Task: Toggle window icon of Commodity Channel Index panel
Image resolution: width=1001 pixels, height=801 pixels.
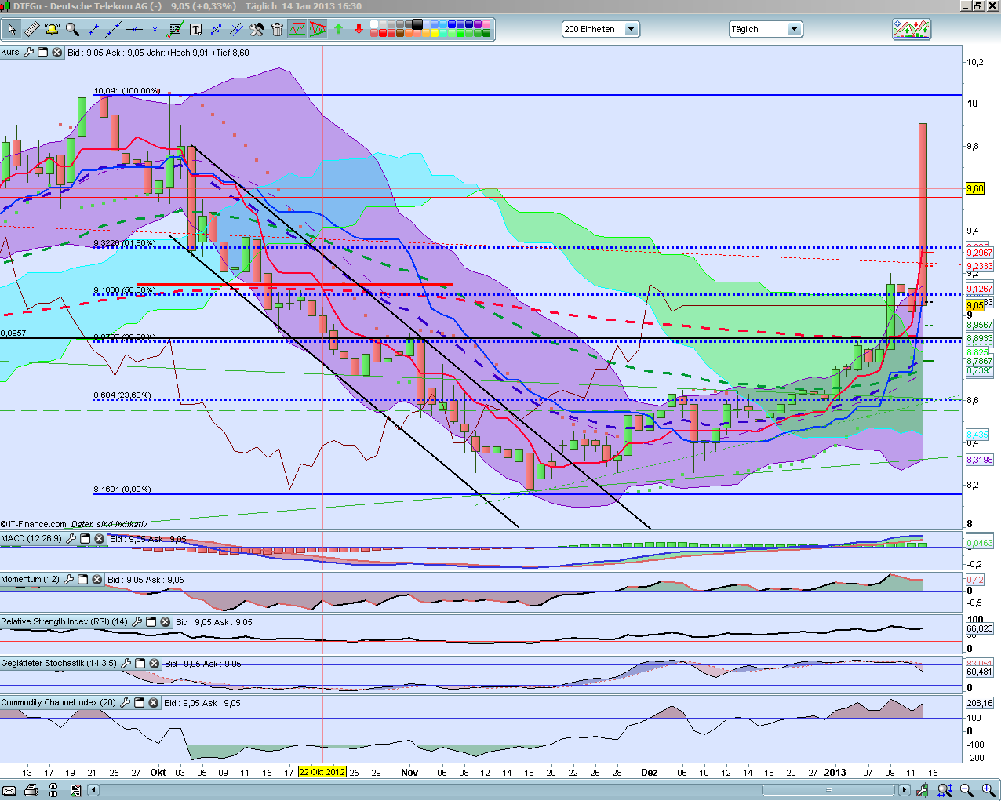Action: (x=139, y=703)
